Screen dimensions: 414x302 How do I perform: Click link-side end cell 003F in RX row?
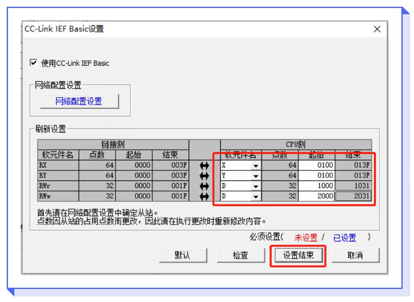pyautogui.click(x=171, y=165)
